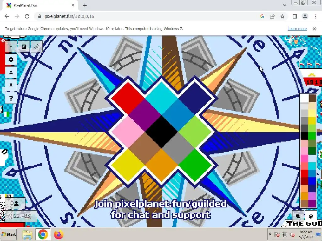
Task: Pick the hot pink palette swatch
Action: (x=304, y=158)
